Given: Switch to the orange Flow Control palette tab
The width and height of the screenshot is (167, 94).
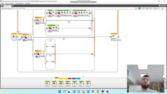Looking at the screenshot, I should [61, 78].
